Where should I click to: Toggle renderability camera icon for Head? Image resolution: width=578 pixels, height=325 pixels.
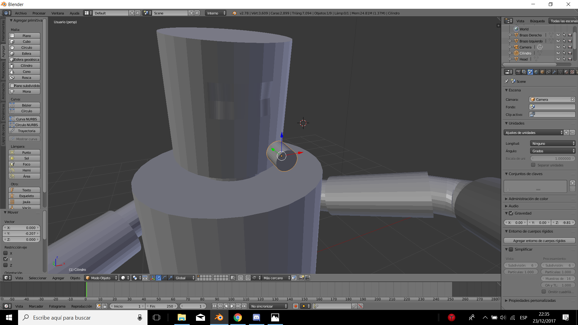(570, 59)
